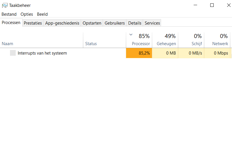Click the gray icon beside Interrupts van het systeem

(13, 53)
